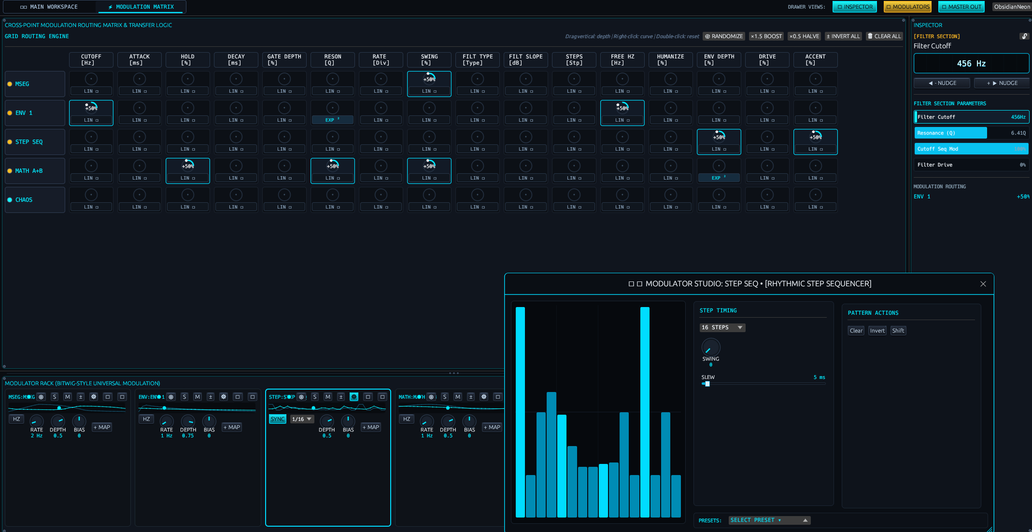The image size is (1032, 532).
Task: Click the polarity ± icon in ENV module
Action: [x=211, y=397]
